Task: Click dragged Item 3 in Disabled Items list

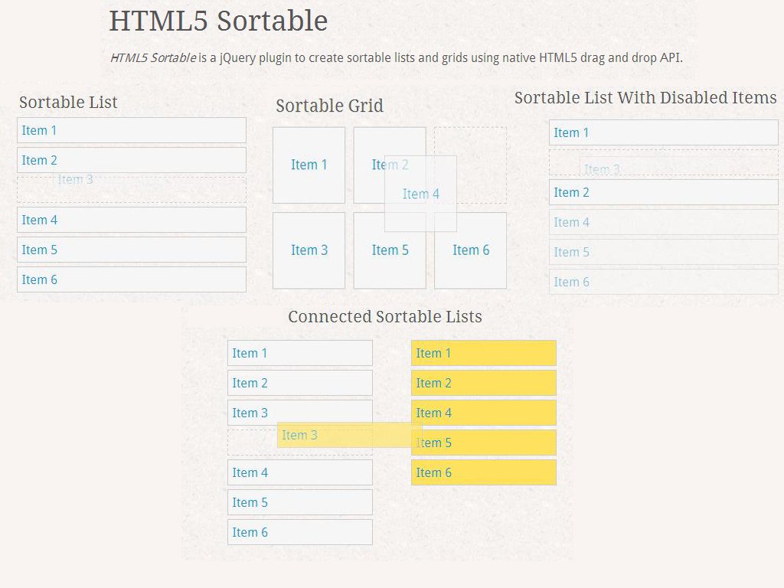Action: pos(678,168)
